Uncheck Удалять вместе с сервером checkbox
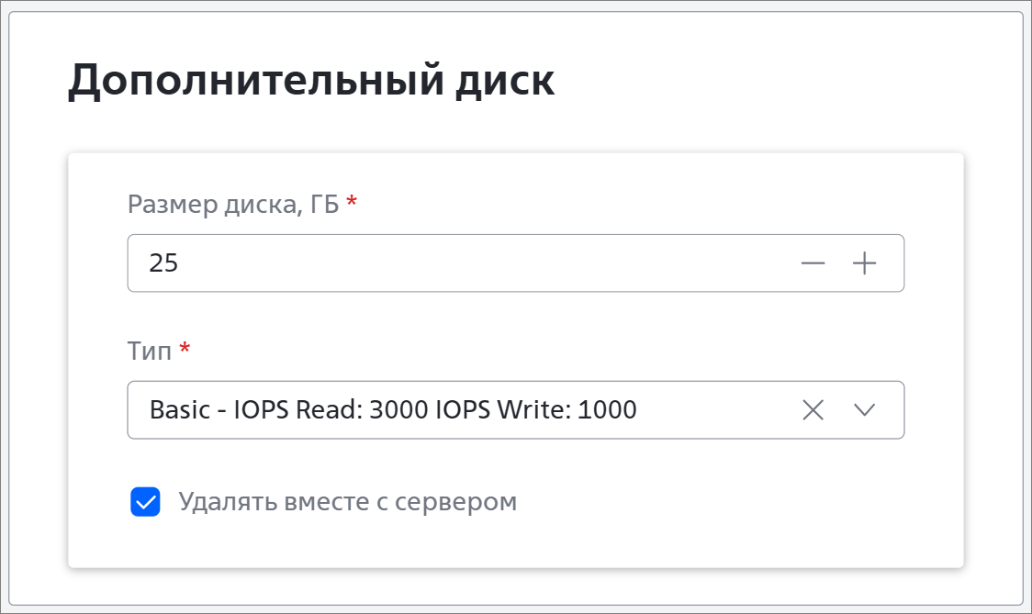This screenshot has width=1032, height=614. pyautogui.click(x=145, y=502)
